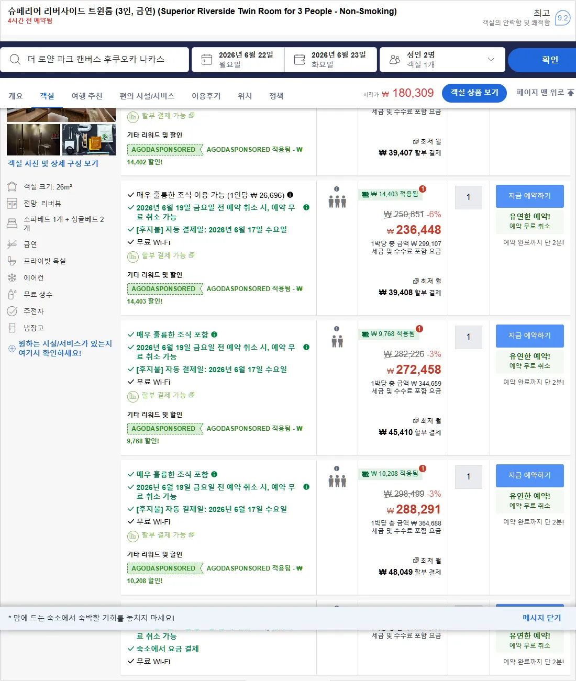Viewport: 576px width, 681px height.
Task: Click the amenities photo thumbnail
Action: (x=89, y=139)
